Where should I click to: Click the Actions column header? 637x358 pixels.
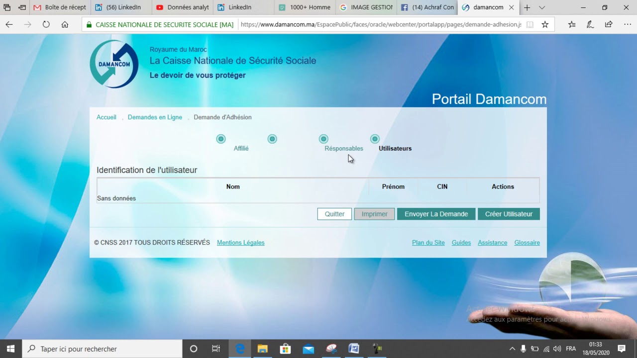(x=503, y=187)
